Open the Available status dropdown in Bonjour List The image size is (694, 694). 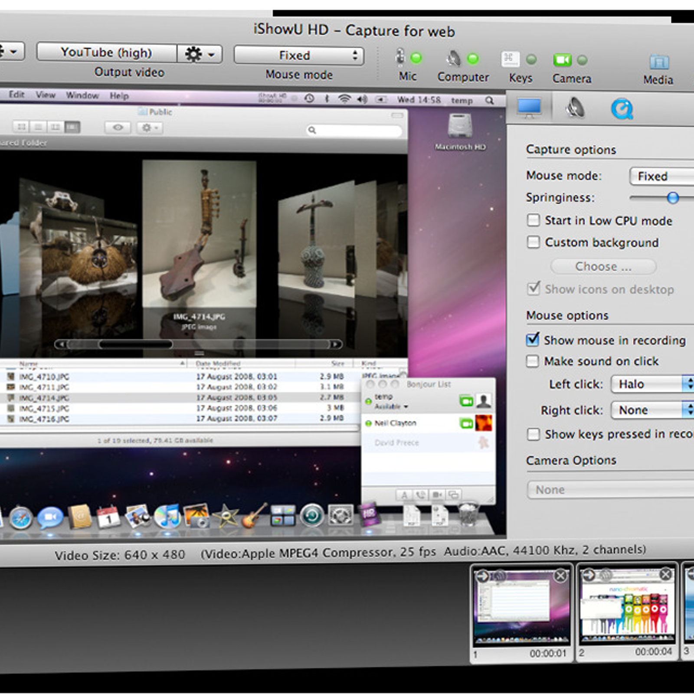(392, 406)
